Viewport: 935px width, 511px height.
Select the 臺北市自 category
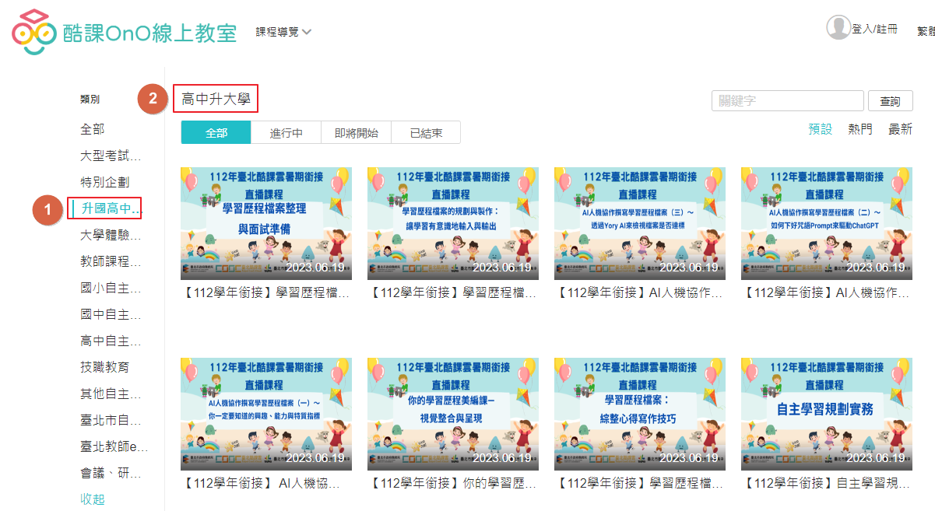click(x=111, y=420)
